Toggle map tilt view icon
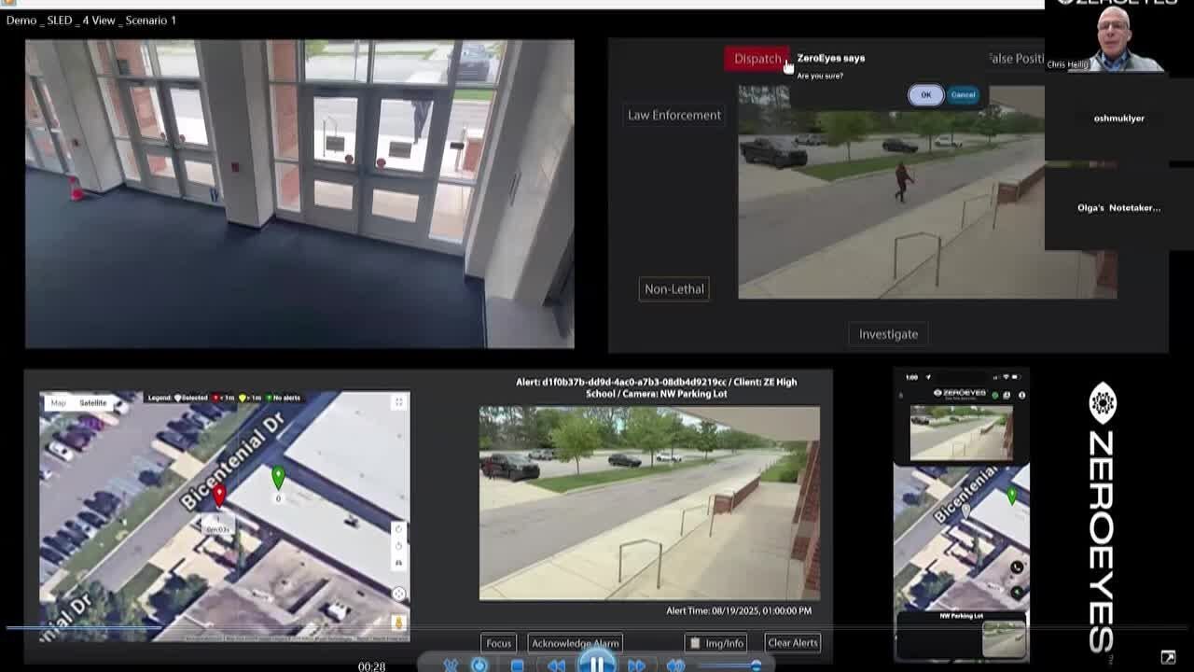The width and height of the screenshot is (1194, 672). (x=399, y=563)
